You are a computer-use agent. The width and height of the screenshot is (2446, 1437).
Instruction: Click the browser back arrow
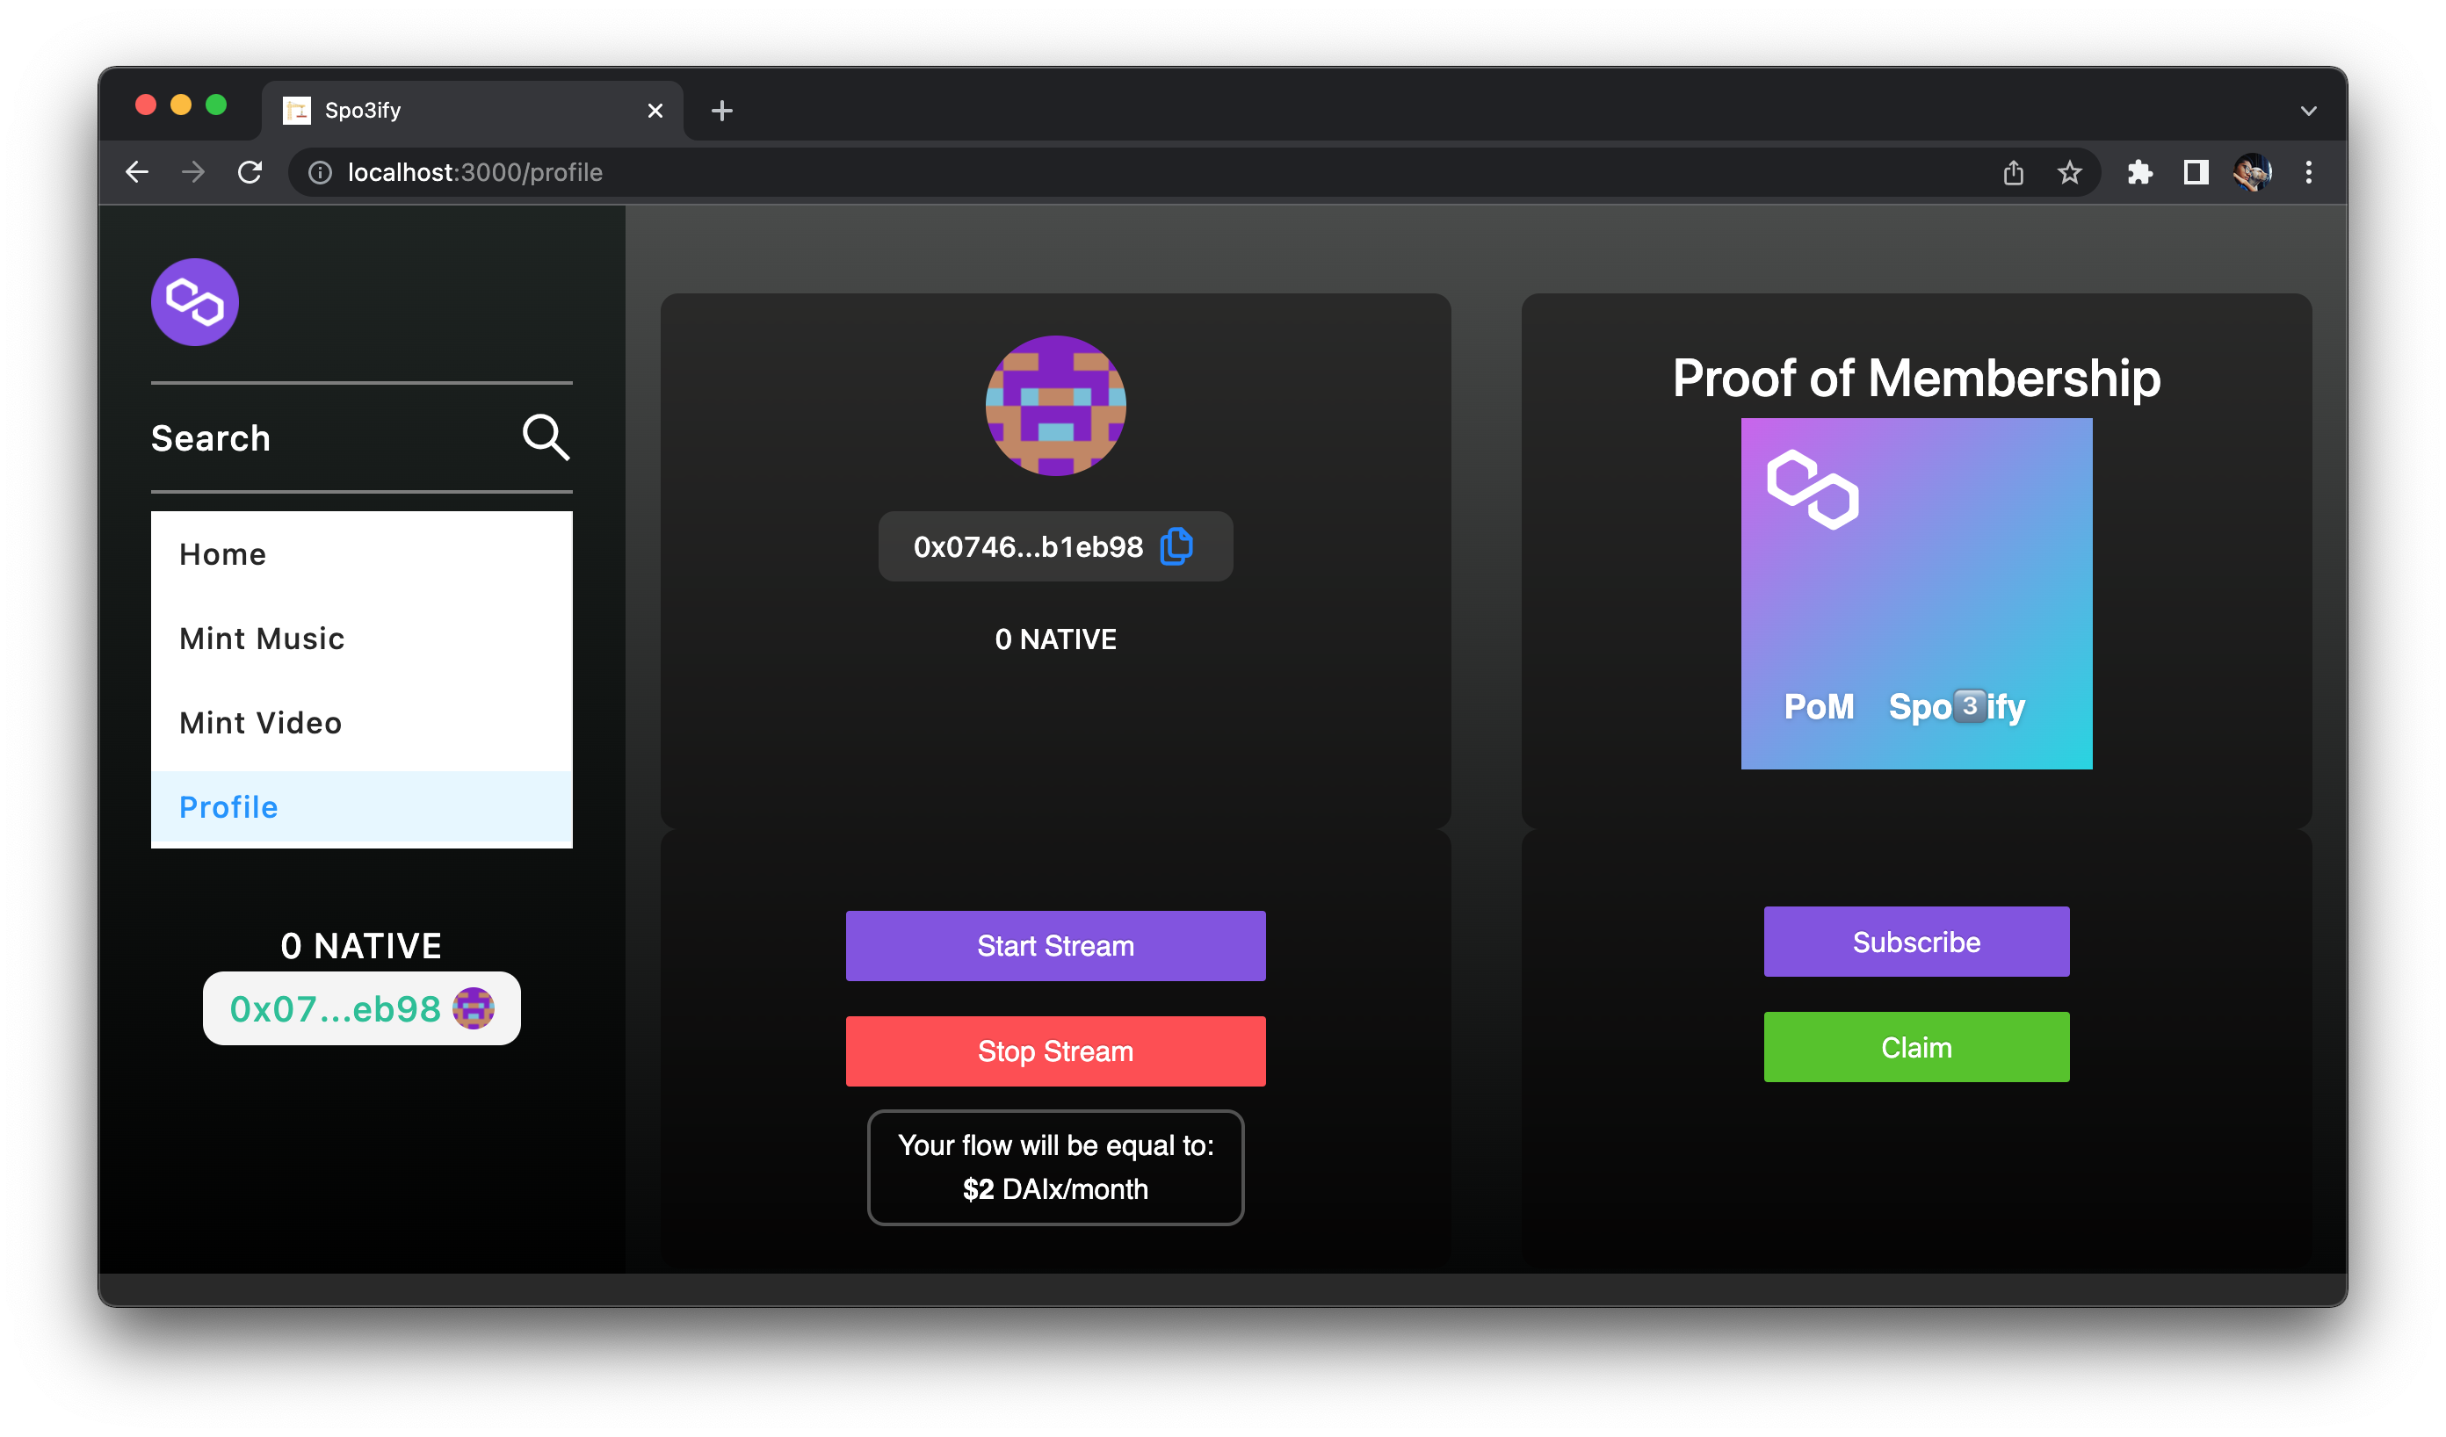137,172
